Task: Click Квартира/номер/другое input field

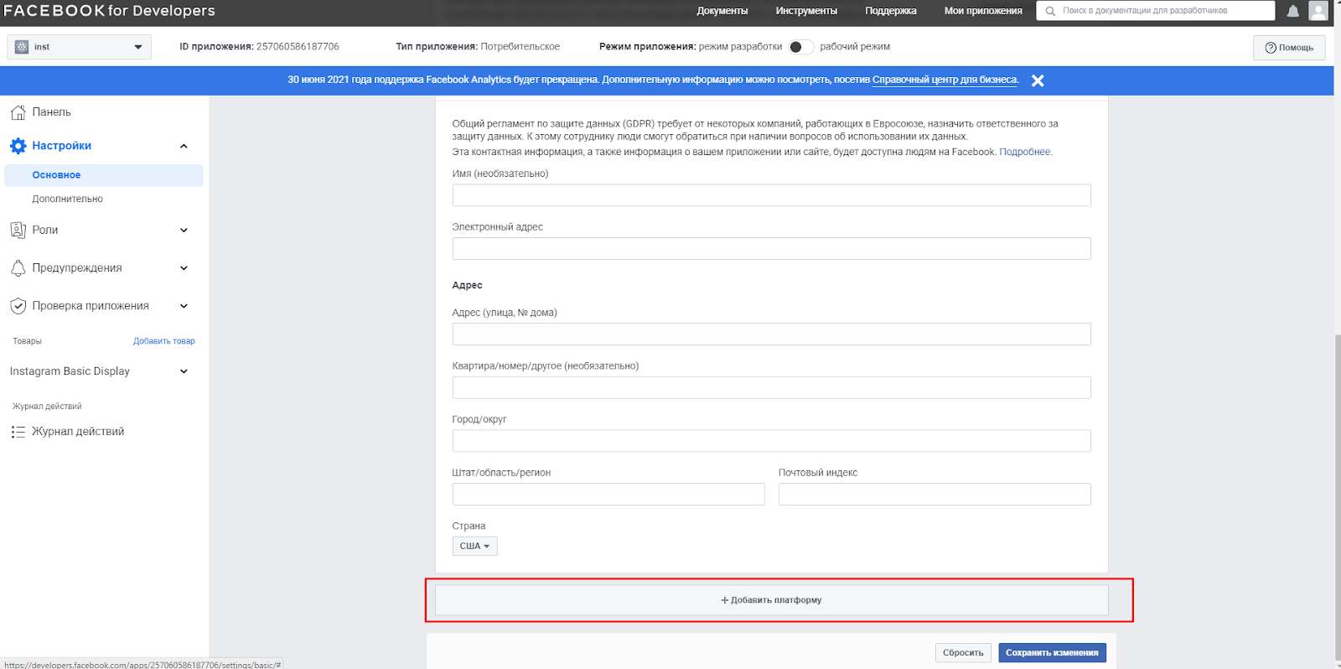Action: (x=771, y=387)
